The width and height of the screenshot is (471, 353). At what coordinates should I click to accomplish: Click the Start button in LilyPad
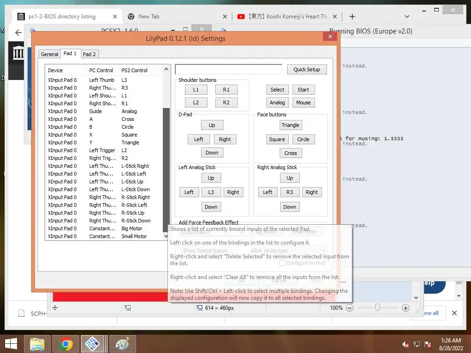pyautogui.click(x=304, y=90)
